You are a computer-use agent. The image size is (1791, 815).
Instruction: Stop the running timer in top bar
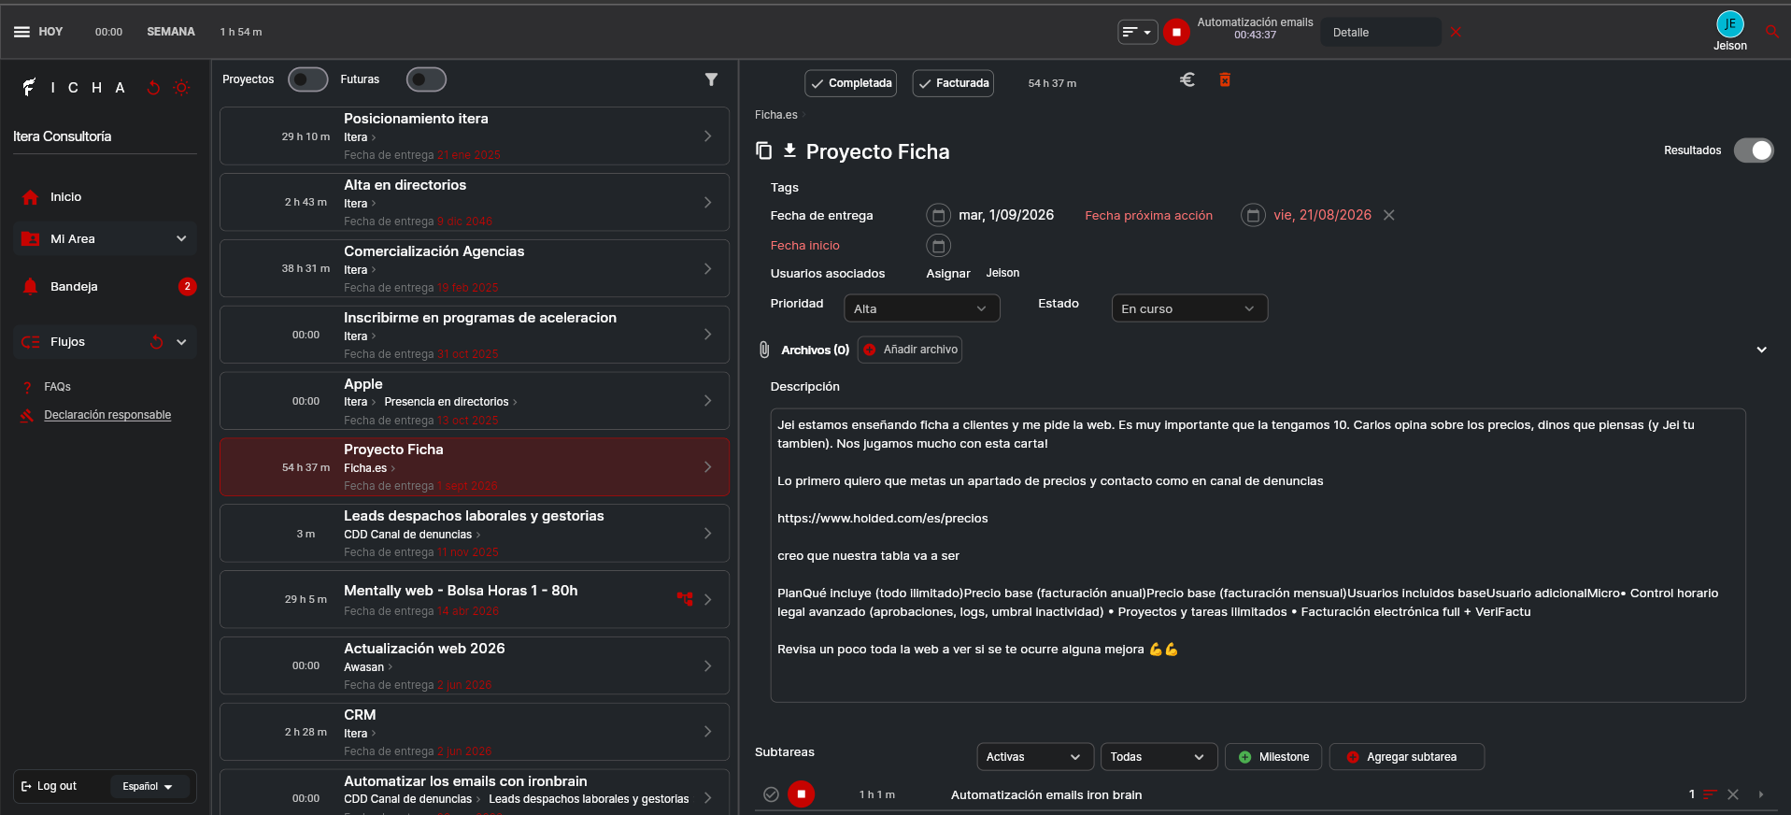[x=1176, y=32]
